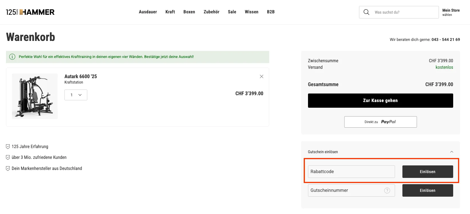Open the Sale menu
This screenshot has height=214, width=470.
pos(232,12)
